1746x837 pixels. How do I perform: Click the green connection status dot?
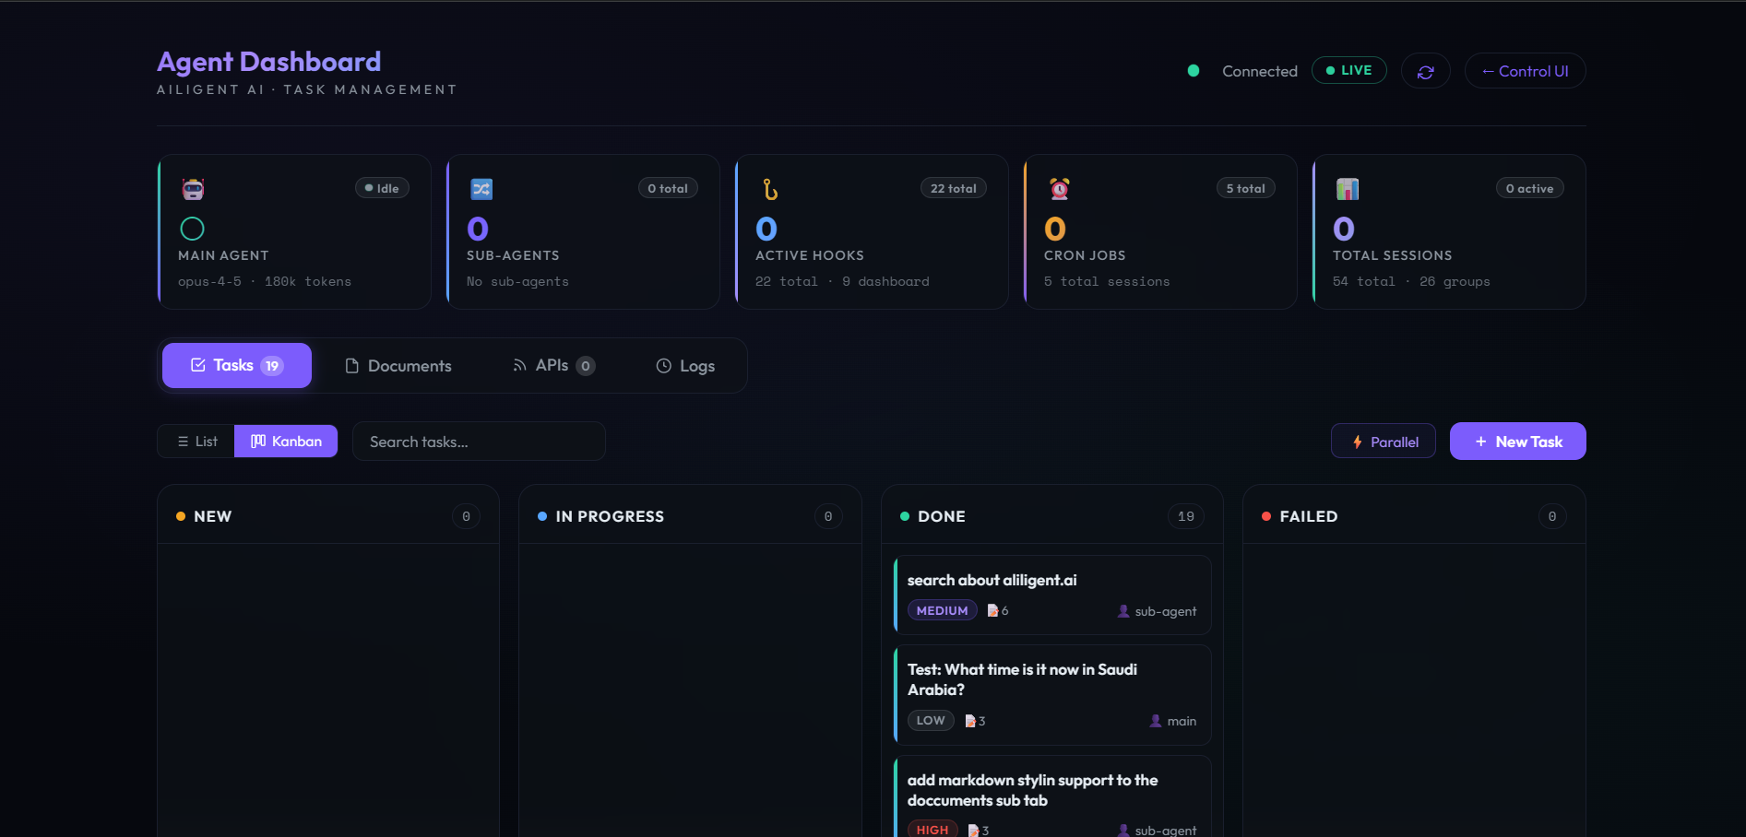click(x=1194, y=70)
